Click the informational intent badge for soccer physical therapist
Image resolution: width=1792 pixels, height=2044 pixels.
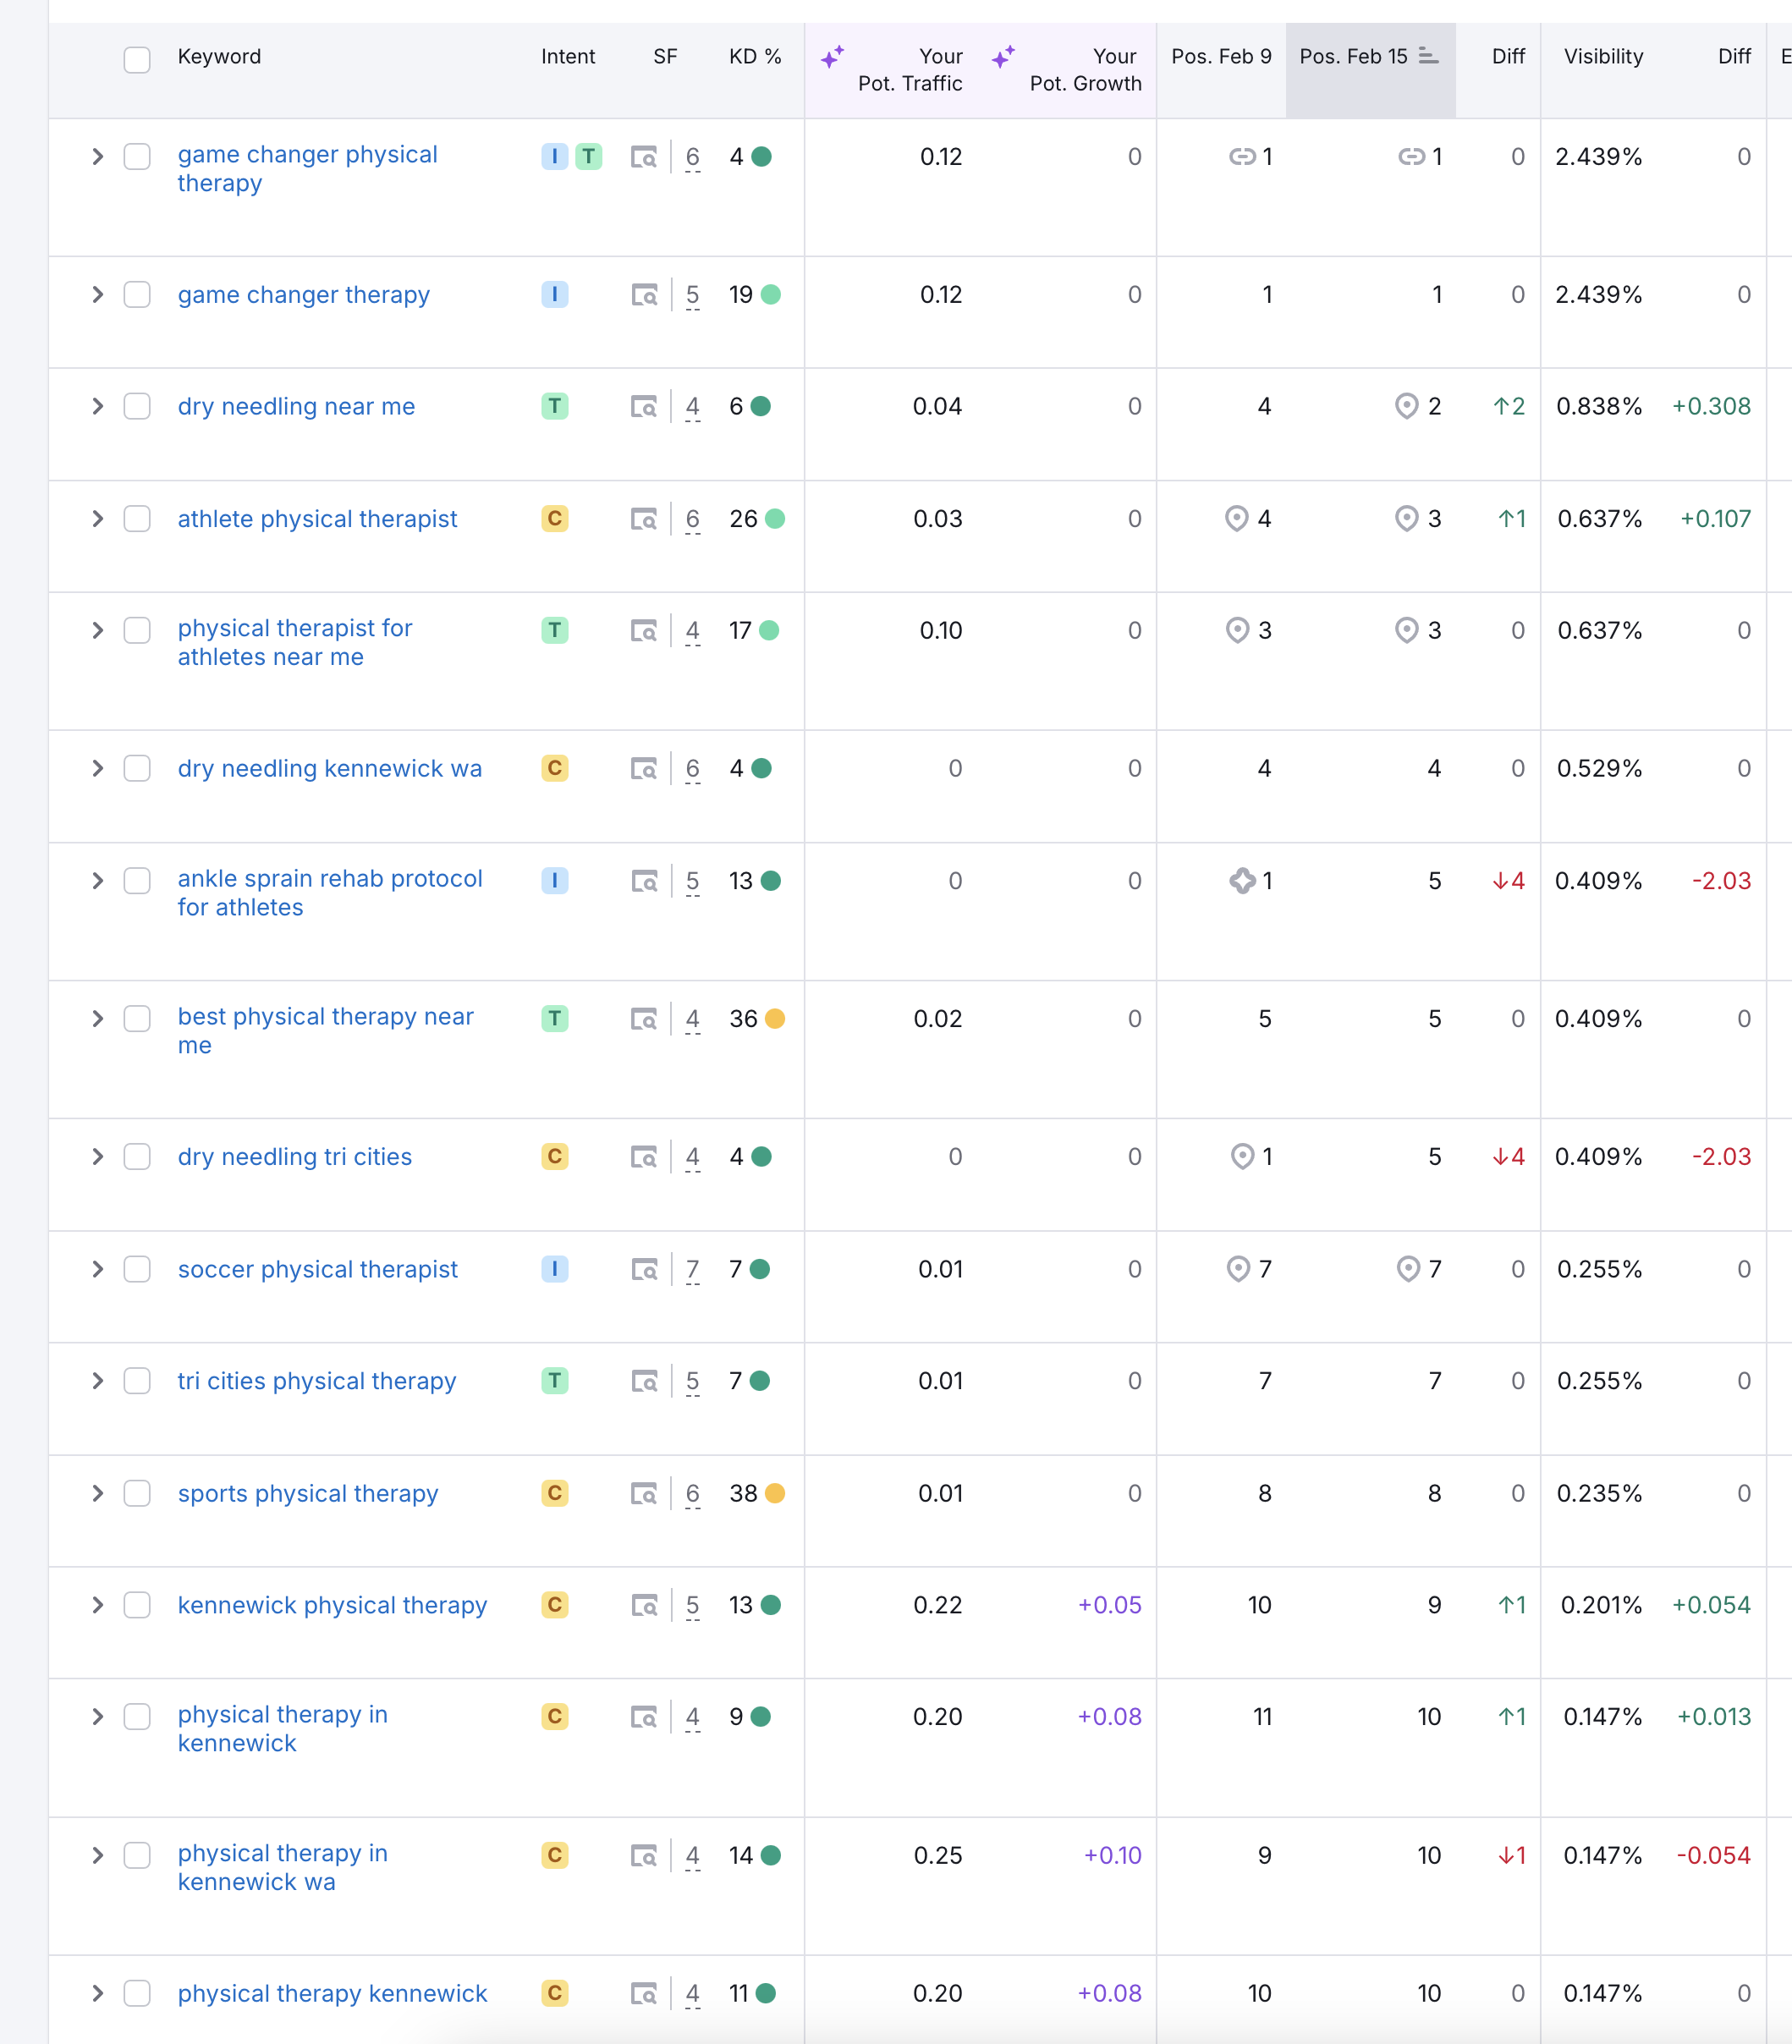click(555, 1269)
